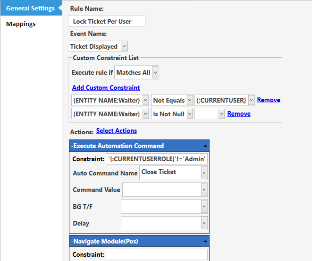Click the Add Custom Constraint link
The width and height of the screenshot is (312, 261).
tap(106, 87)
